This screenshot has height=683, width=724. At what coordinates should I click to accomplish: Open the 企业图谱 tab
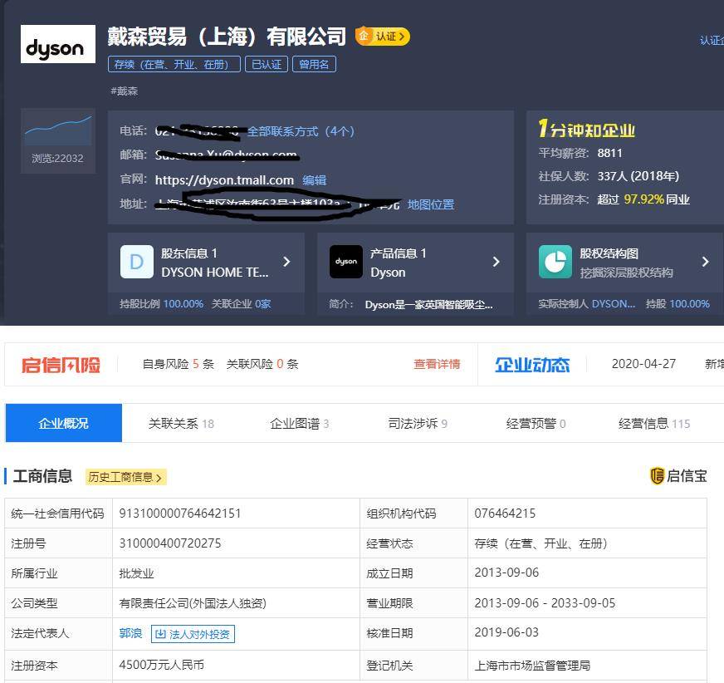pyautogui.click(x=299, y=423)
